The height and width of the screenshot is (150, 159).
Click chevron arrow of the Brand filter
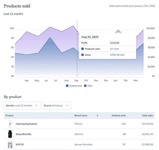tap(67, 105)
